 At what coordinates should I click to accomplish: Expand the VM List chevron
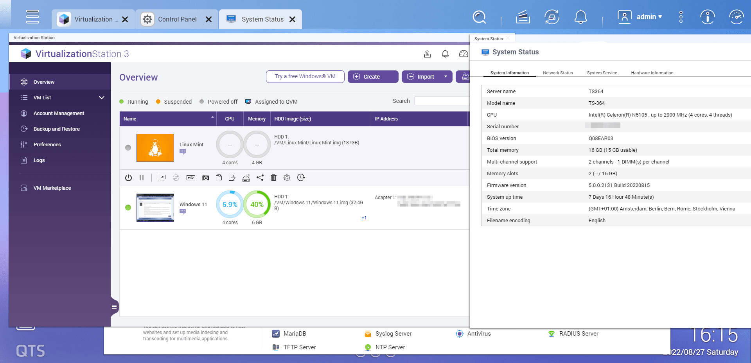click(102, 97)
